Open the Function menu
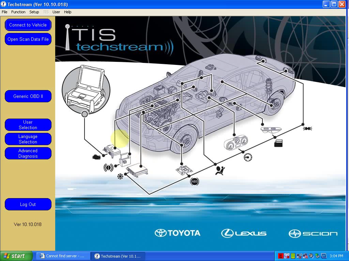Image resolution: width=349 pixels, height=261 pixels. tap(18, 12)
